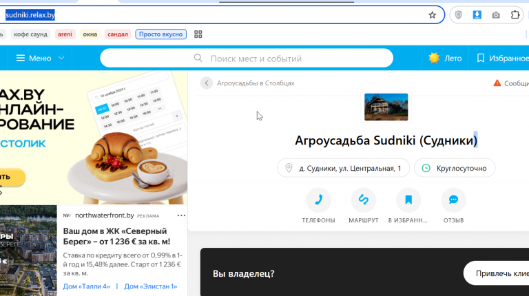Screen dimensions: 529x296
Task: Click the warning triangle report icon
Action: pyautogui.click(x=497, y=83)
